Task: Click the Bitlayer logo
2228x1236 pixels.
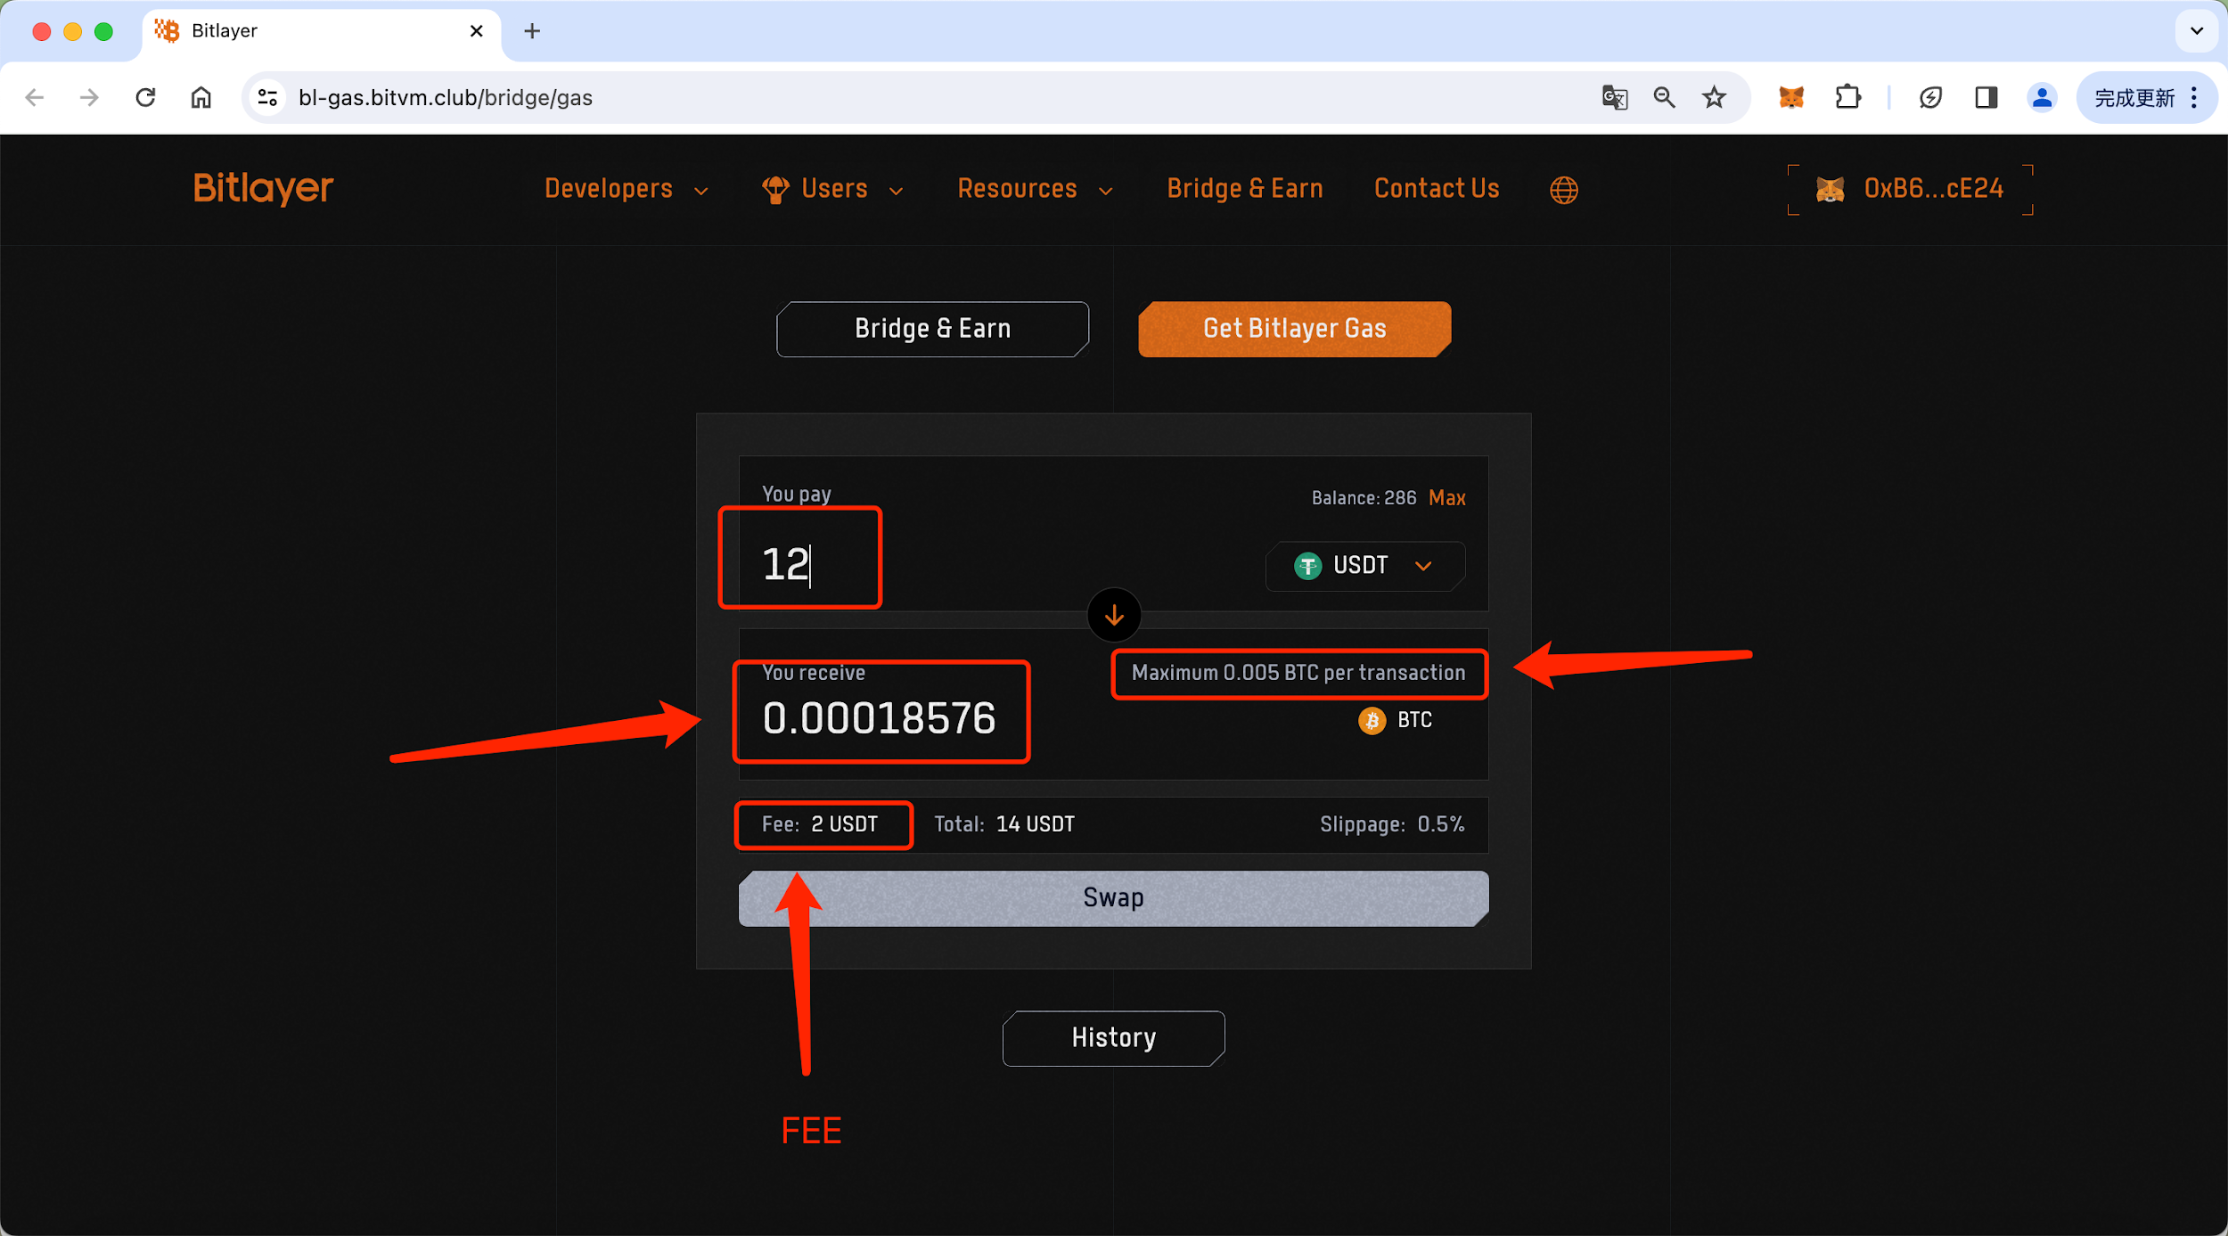Action: [x=263, y=188]
